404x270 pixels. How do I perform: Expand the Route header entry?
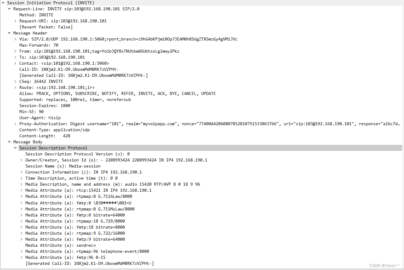(x=15, y=87)
